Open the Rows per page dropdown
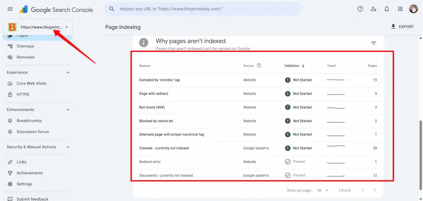Image resolution: width=423 pixels, height=201 pixels. tap(323, 190)
